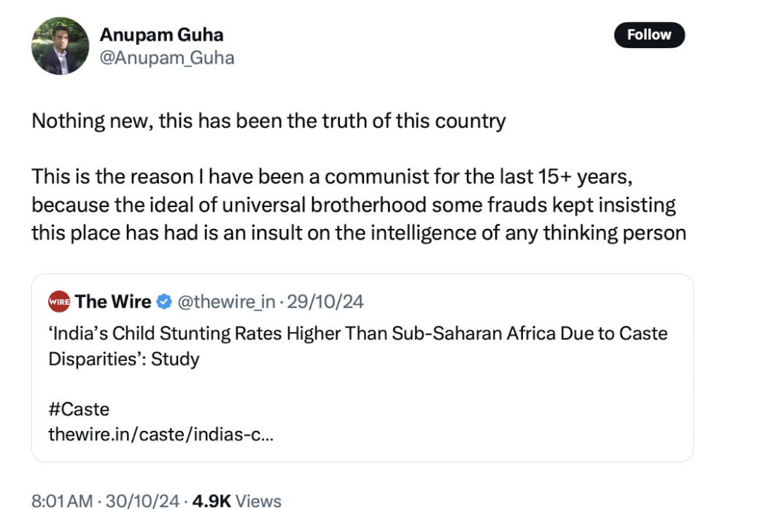Click the blue verified badge beside The Wire
The width and height of the screenshot is (779, 509).
point(165,301)
